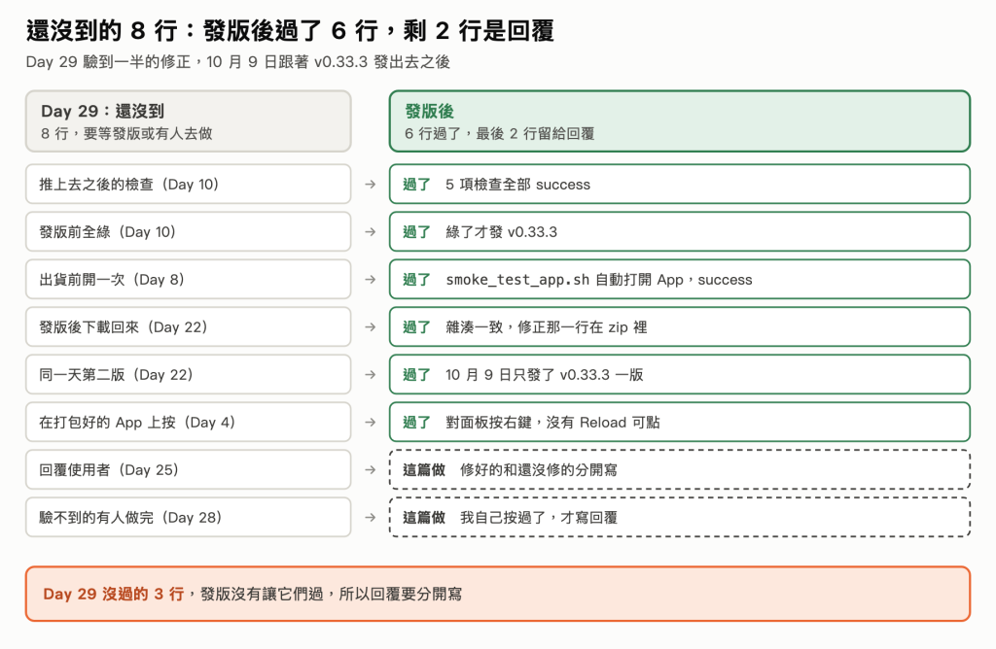Image resolution: width=996 pixels, height=649 pixels.
Task: Choose the row "出貨前開一次（Day 8）"
Action: [x=188, y=279]
